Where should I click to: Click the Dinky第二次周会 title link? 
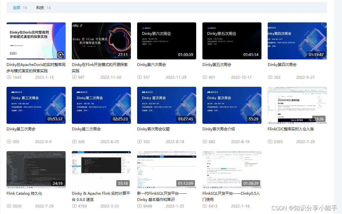(86, 129)
